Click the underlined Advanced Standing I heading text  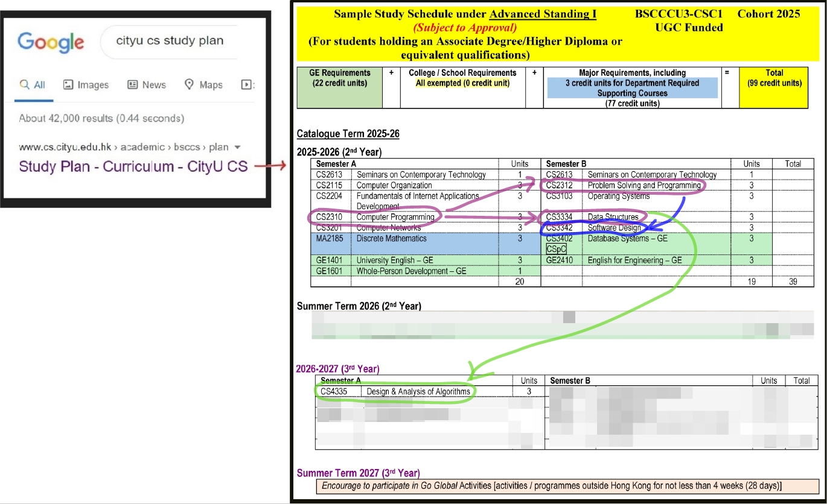[x=542, y=14]
